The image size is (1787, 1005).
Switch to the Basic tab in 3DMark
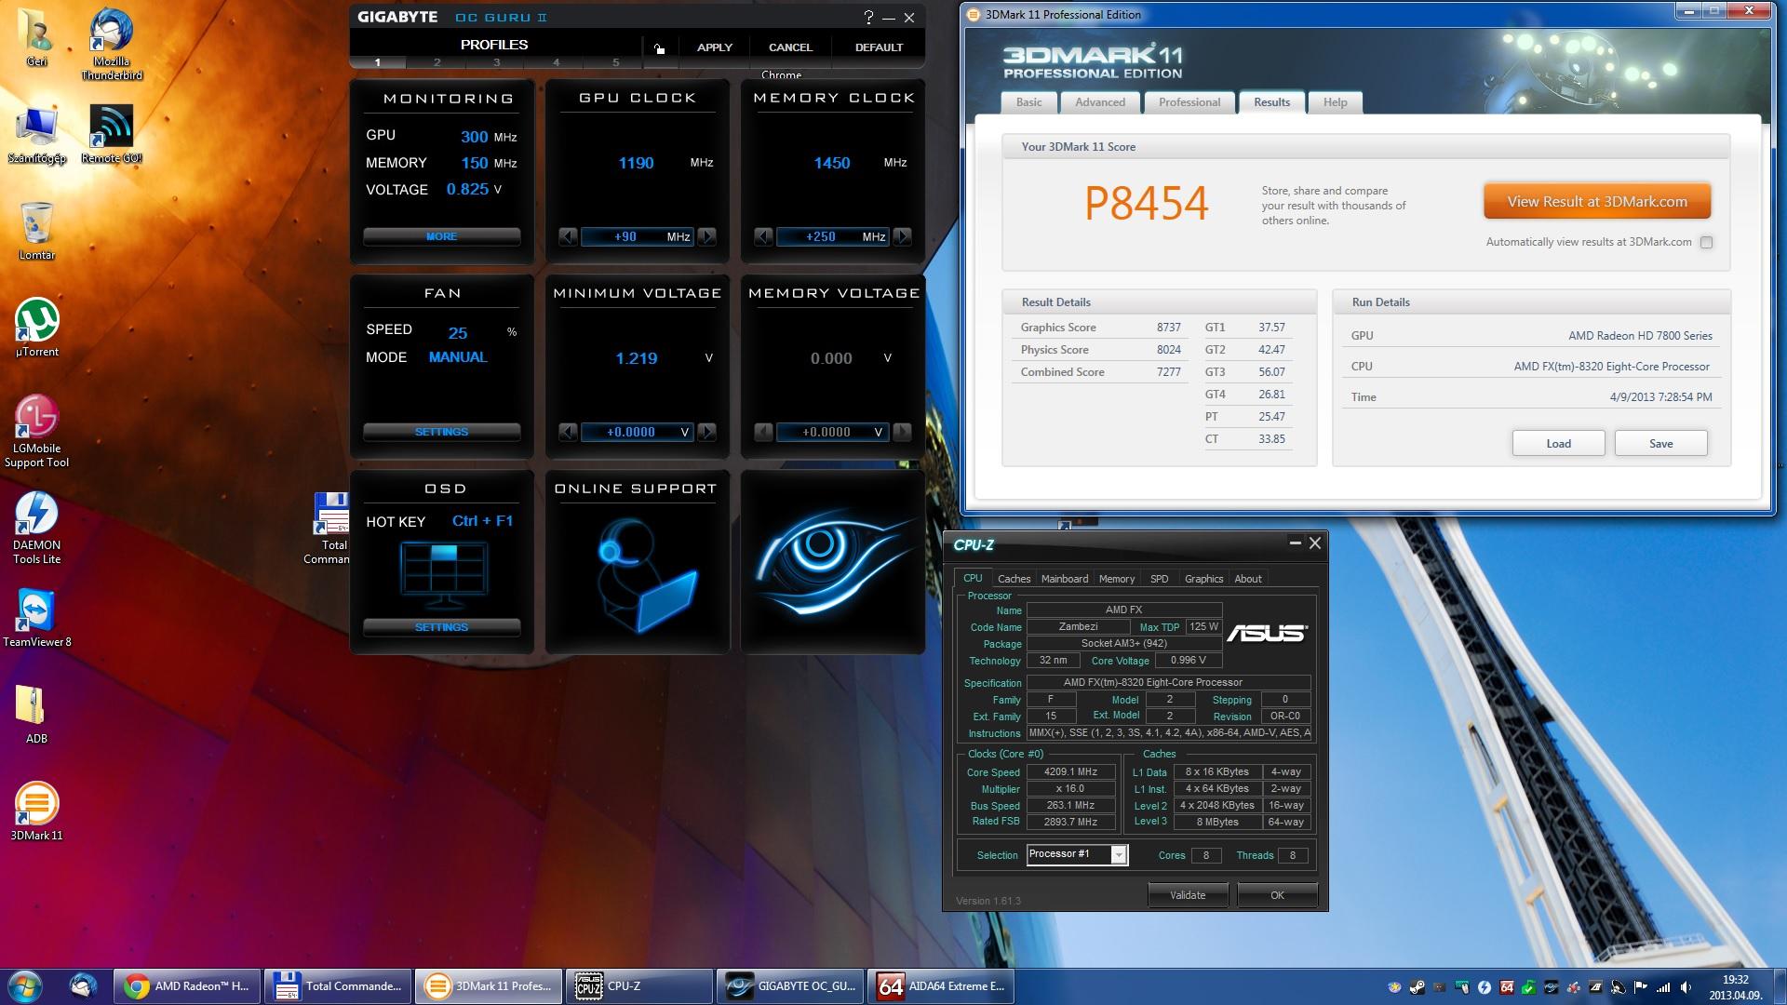coord(1029,102)
